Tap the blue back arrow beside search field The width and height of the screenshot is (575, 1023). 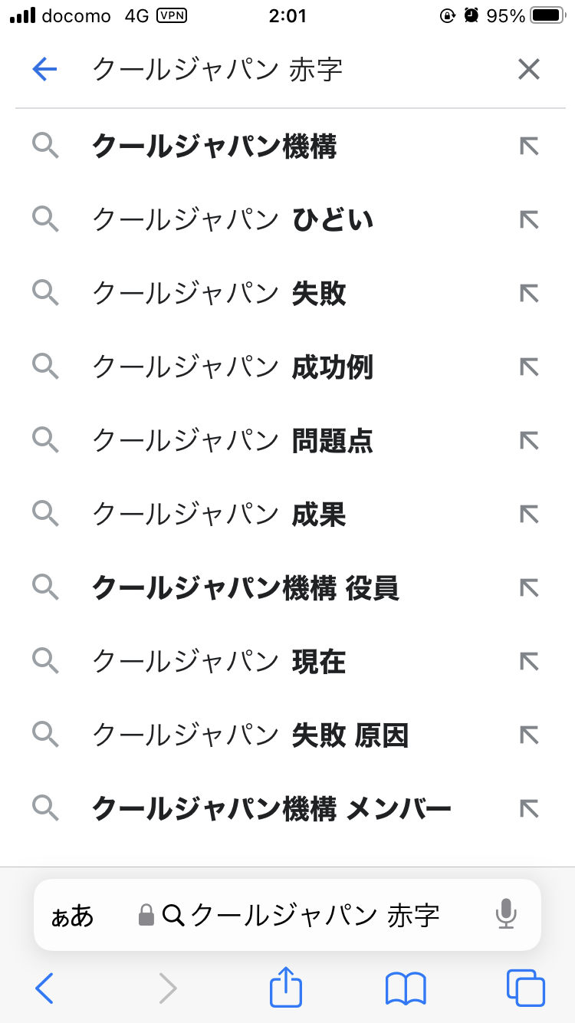(44, 71)
